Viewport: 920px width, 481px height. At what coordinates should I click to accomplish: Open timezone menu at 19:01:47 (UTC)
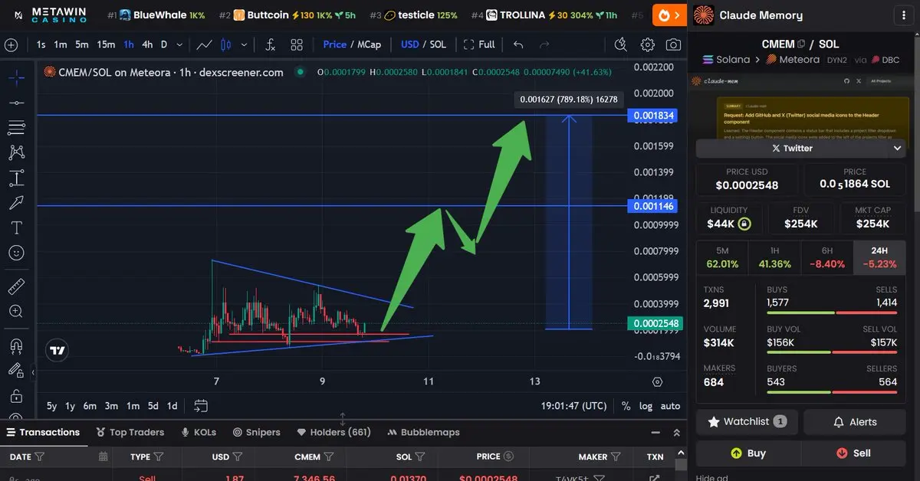point(573,406)
